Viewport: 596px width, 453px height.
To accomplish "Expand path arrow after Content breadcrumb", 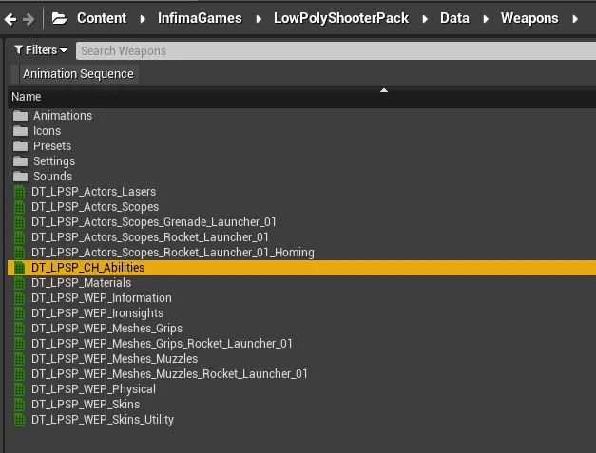I will point(144,18).
